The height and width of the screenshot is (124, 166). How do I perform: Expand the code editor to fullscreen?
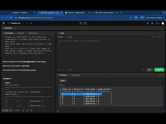tap(163, 37)
